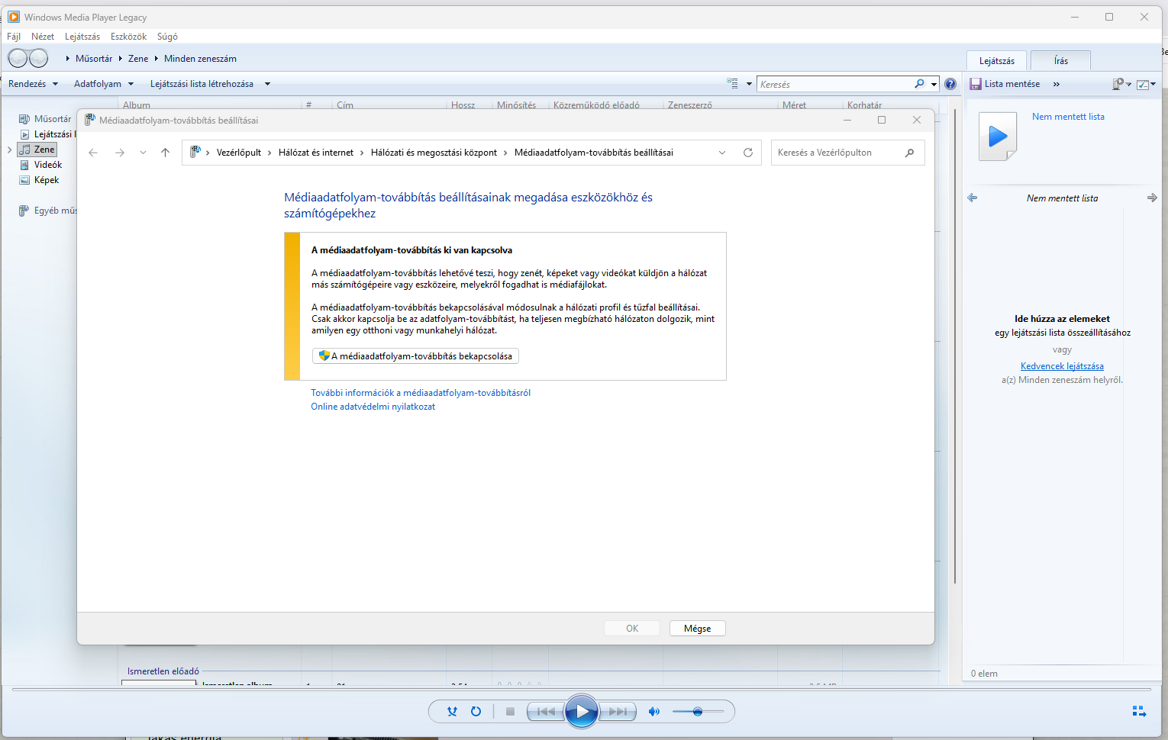This screenshot has height=740, width=1168.
Task: Click Mégse in the streaming settings dialog
Action: point(697,629)
